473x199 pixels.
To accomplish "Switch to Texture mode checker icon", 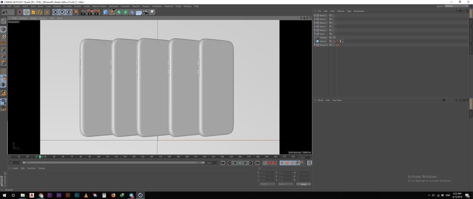I will 3,36.
